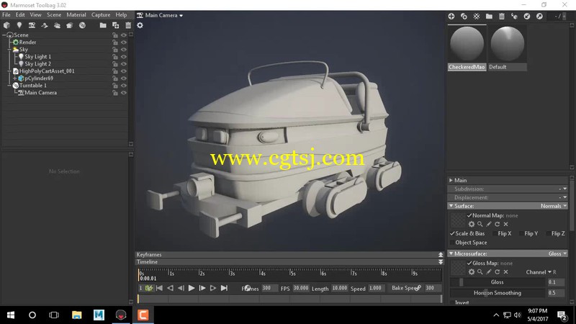Screen dimensions: 576x324
Task: Adjust the Gloss slider
Action: click(x=498, y=282)
